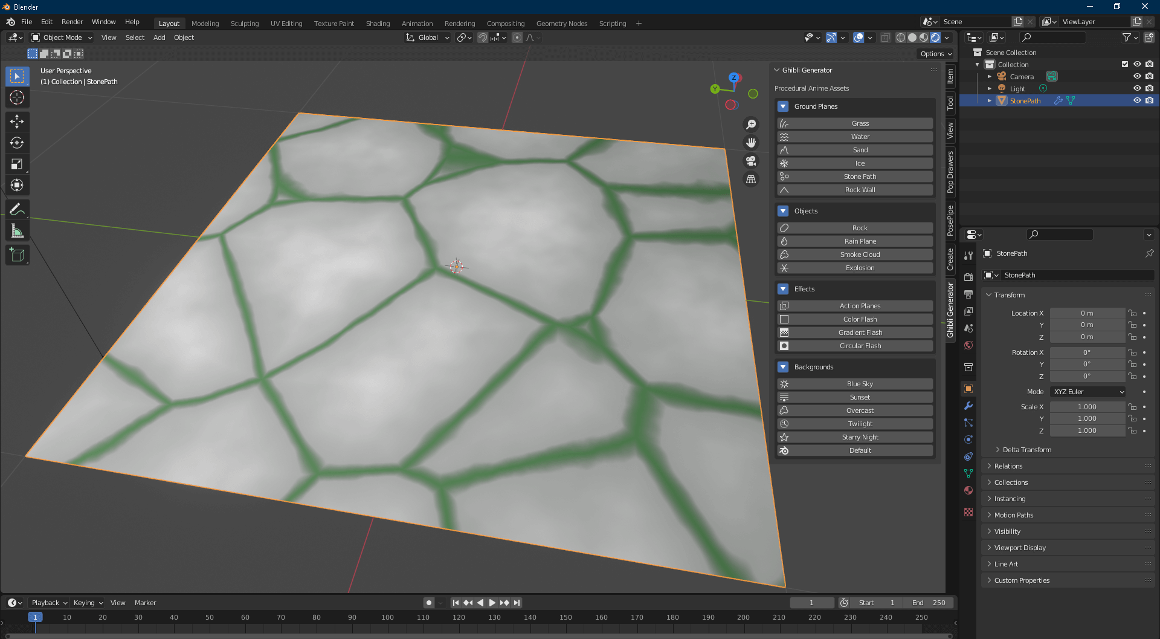Toggle camera view icon in viewport

[x=751, y=161]
